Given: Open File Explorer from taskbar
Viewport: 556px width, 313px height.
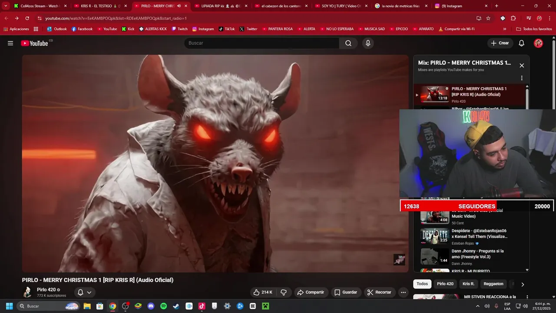Looking at the screenshot, I should pyautogui.click(x=87, y=306).
